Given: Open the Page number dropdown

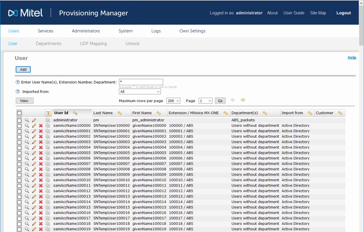Looking at the screenshot, I should (x=205, y=101).
